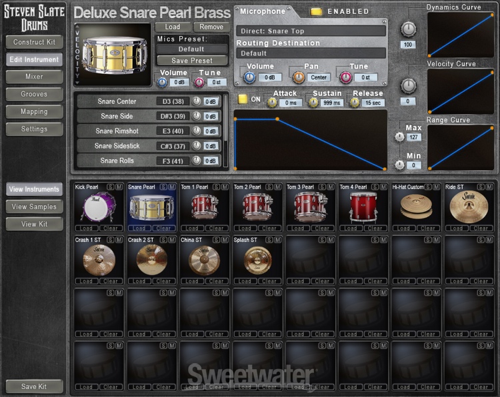Open the Direct: Snare Top microphone dropdown

[311, 31]
